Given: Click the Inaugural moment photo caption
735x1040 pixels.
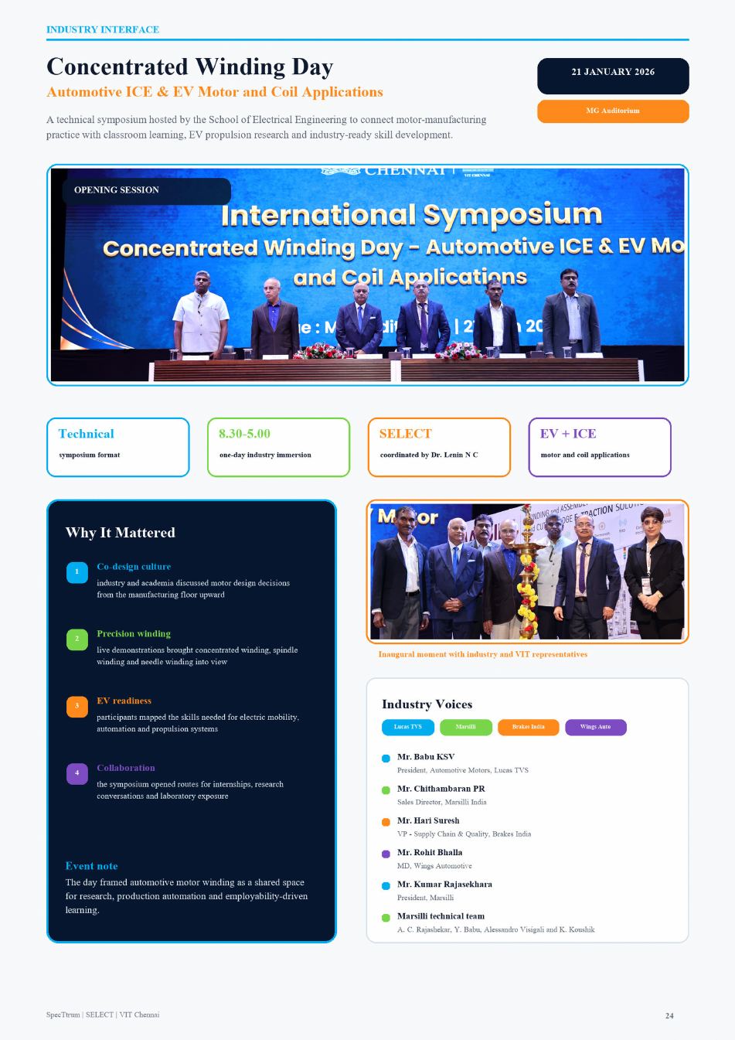Looking at the screenshot, I should pyautogui.click(x=482, y=654).
